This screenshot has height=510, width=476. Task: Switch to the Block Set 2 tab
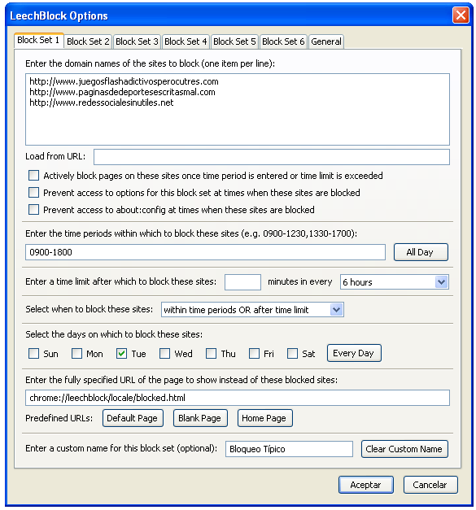point(88,41)
